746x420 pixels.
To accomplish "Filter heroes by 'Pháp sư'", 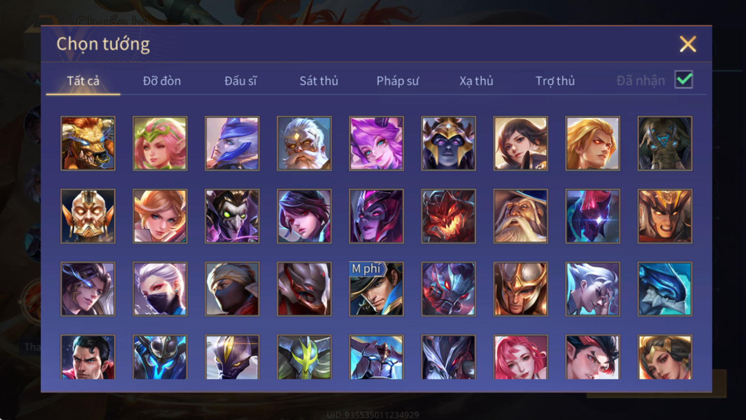I will click(398, 81).
